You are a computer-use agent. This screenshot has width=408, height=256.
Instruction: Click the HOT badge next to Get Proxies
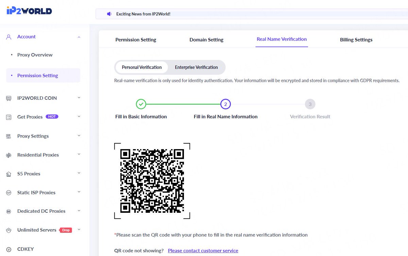52,116
